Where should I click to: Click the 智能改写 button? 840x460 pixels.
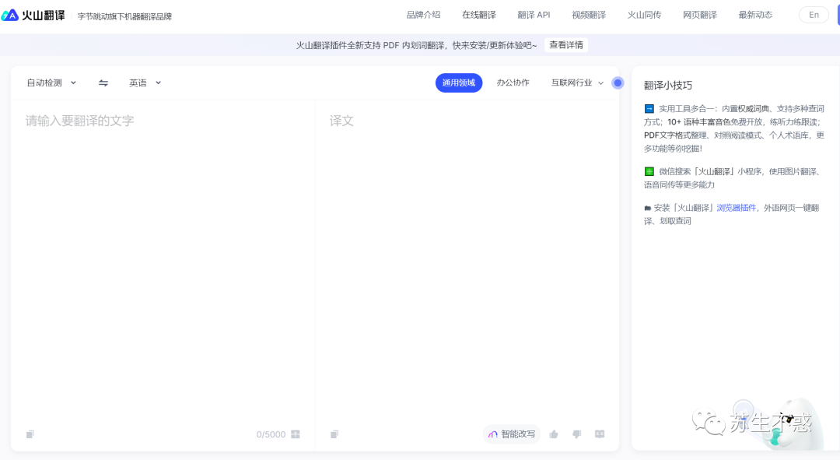pyautogui.click(x=512, y=434)
